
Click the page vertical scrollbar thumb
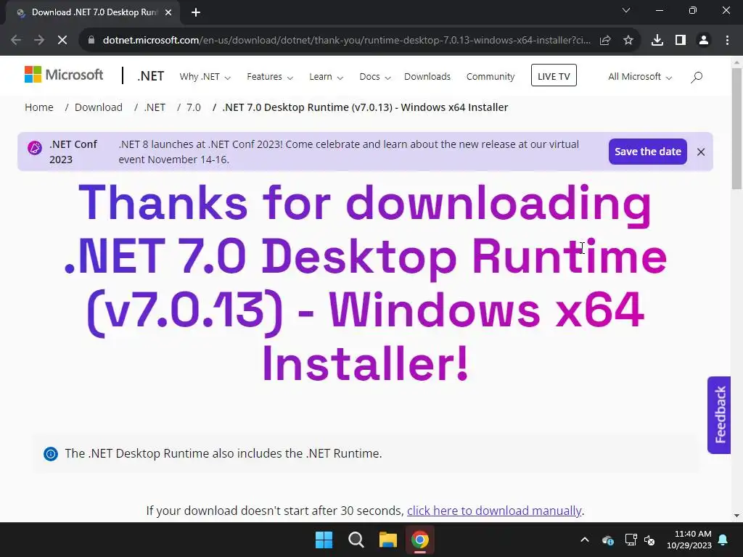(x=736, y=128)
